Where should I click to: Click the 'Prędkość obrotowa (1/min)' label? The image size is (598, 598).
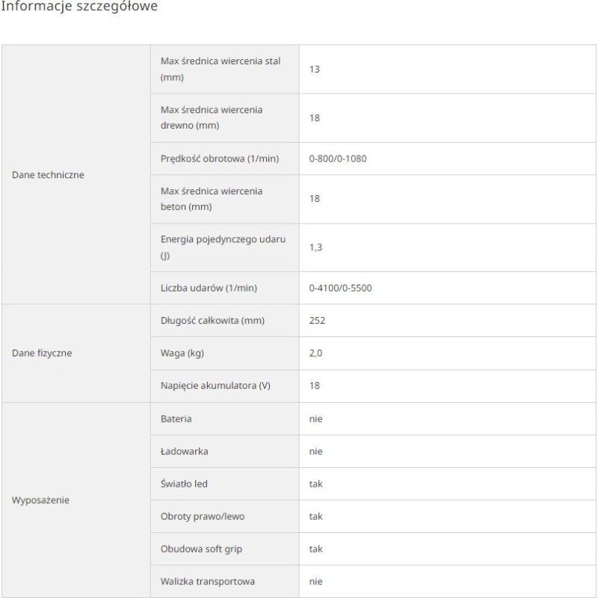pos(220,158)
